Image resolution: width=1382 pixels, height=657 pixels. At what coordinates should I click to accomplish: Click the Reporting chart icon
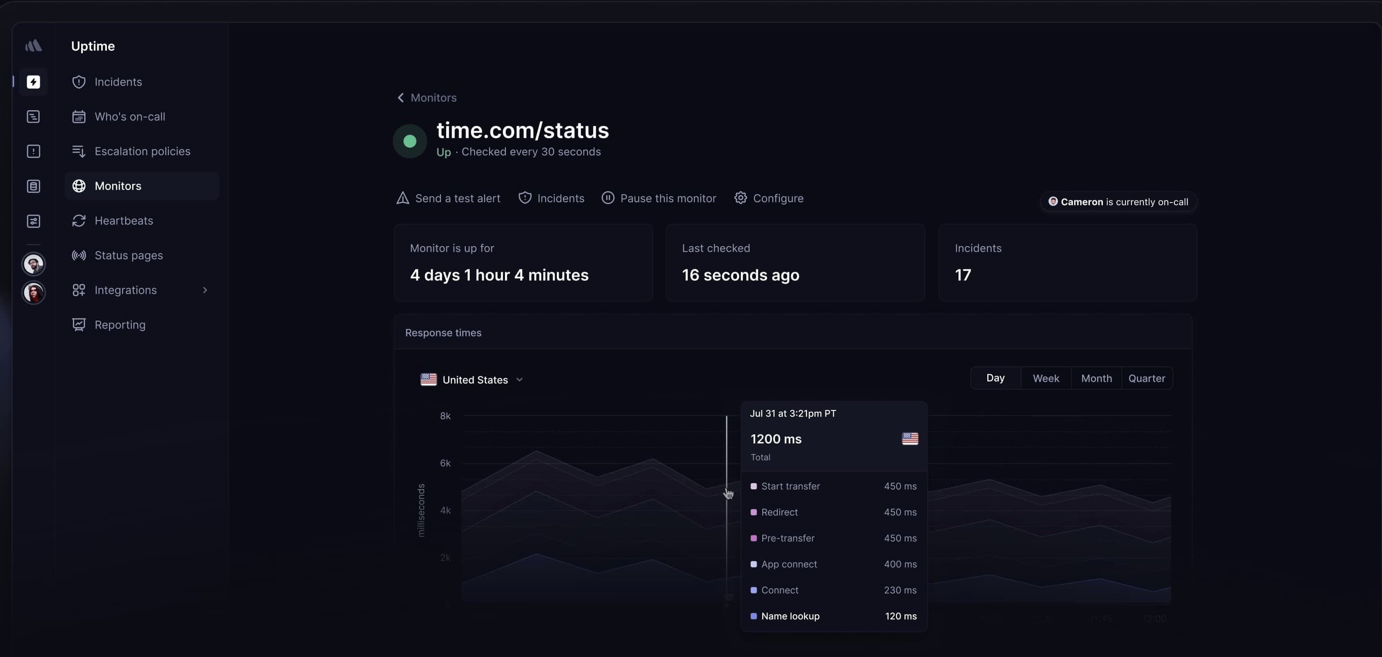[79, 325]
